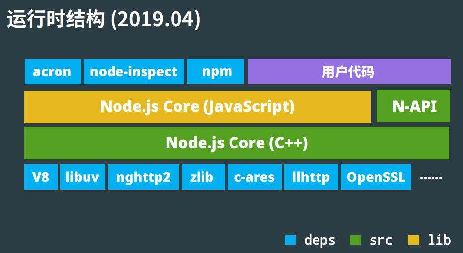Select the node-inspect block
The width and height of the screenshot is (463, 253).
(x=134, y=72)
